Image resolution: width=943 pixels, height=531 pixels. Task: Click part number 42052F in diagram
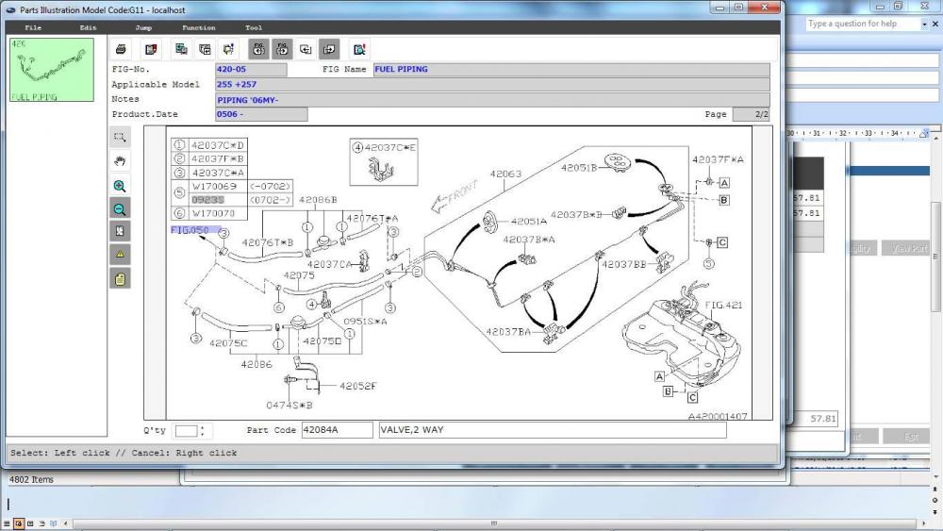point(357,386)
